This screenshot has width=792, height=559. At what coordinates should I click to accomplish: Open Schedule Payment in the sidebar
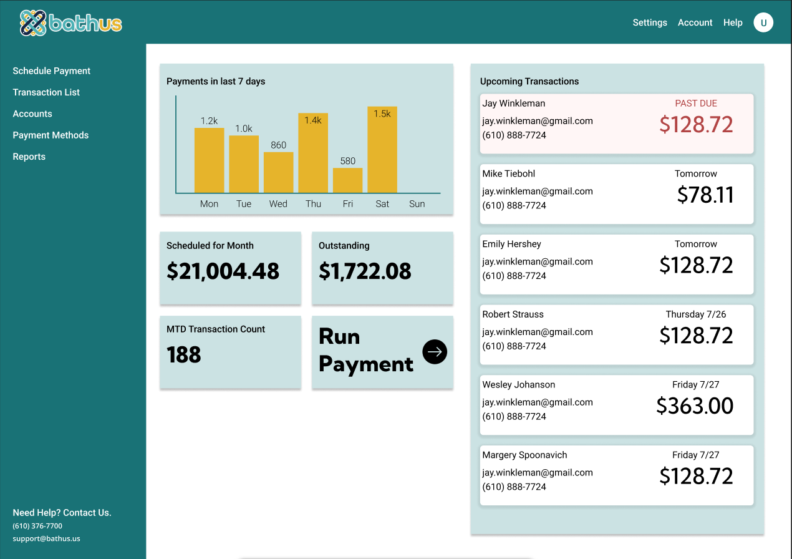click(x=52, y=71)
